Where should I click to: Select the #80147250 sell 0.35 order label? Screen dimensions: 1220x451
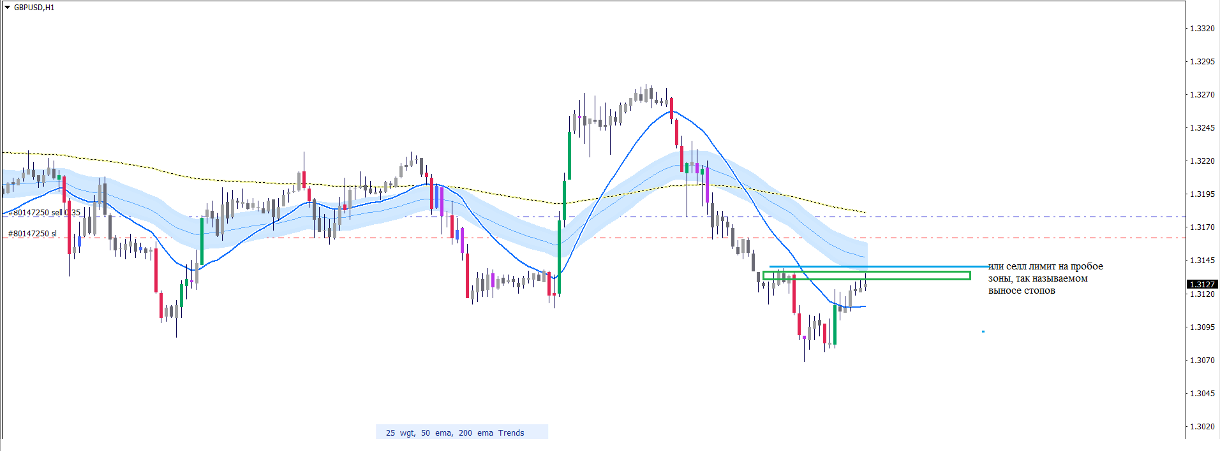tap(44, 213)
